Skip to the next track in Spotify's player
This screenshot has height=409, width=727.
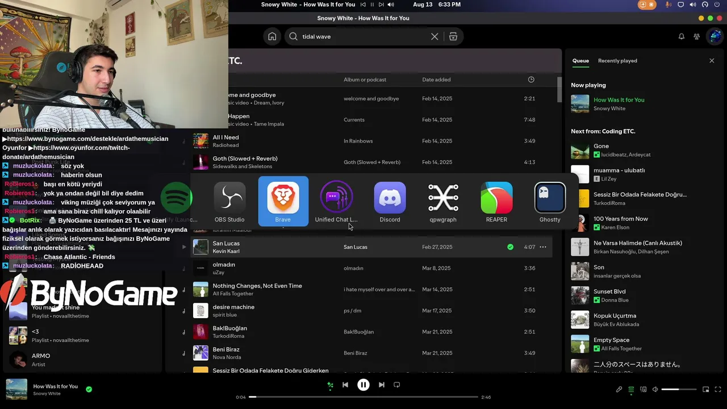point(382,385)
